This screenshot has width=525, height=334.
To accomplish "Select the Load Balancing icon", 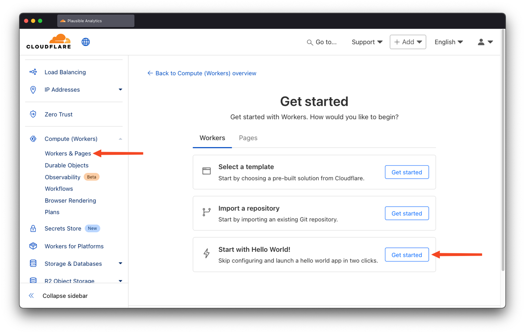I will click(33, 72).
